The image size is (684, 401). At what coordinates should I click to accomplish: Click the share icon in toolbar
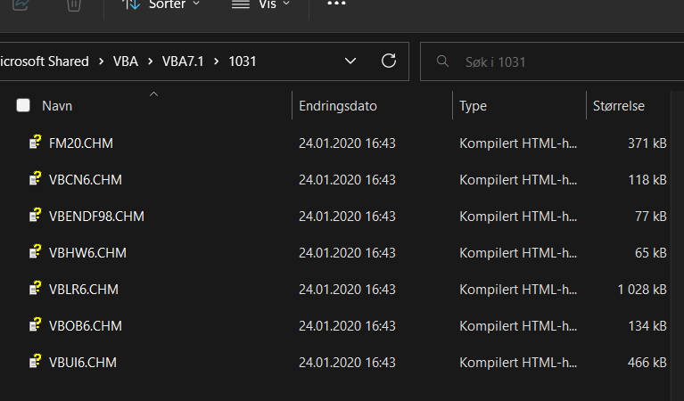point(21,4)
